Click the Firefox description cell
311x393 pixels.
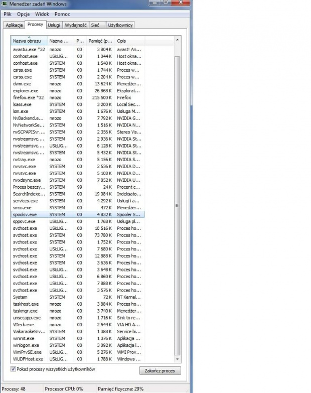pos(124,98)
